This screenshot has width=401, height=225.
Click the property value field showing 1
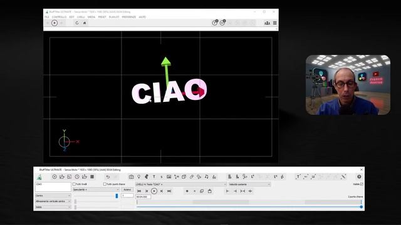pyautogui.click(x=127, y=196)
